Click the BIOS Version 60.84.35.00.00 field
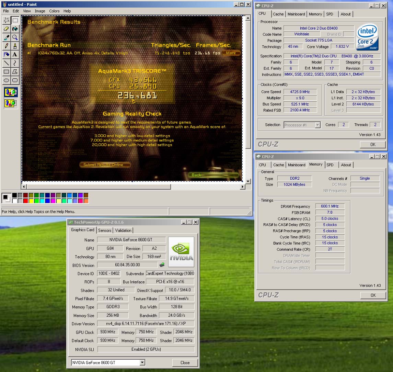Image resolution: width=393 pixels, height=372 pixels. coord(127,264)
